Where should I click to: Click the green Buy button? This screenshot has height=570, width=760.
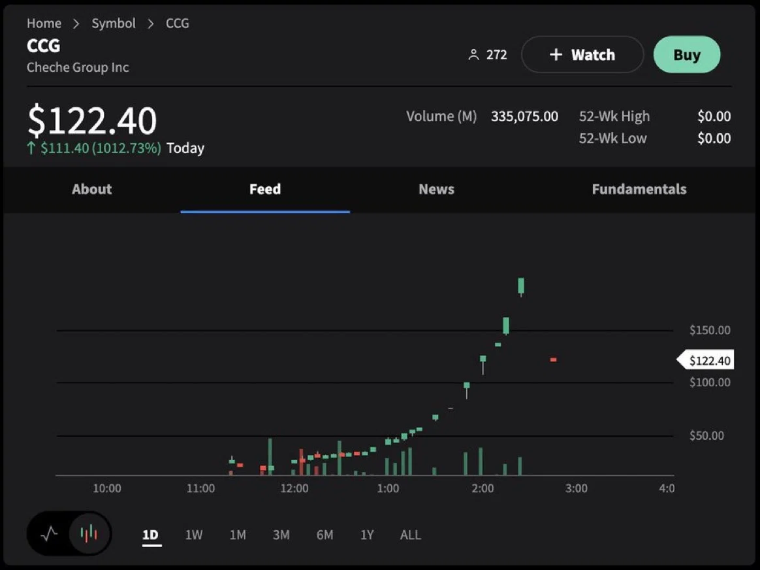tap(687, 55)
